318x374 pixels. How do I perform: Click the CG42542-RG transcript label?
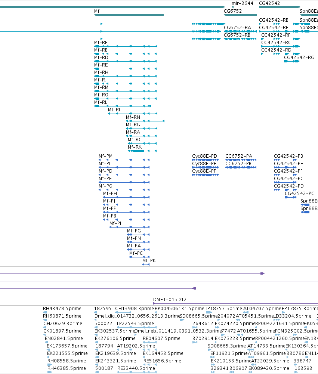coord(299,58)
